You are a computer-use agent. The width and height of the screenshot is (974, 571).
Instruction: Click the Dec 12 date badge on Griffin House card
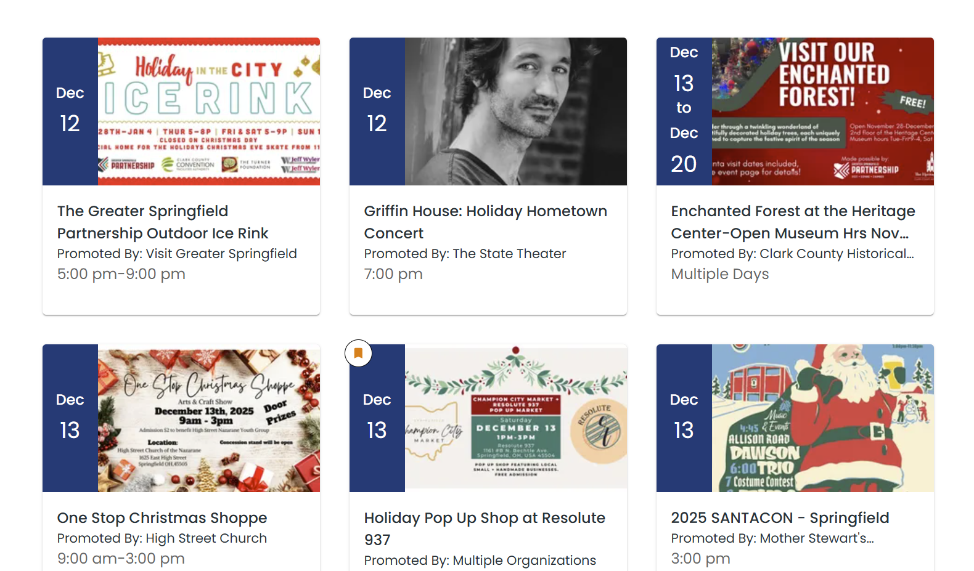pyautogui.click(x=377, y=111)
